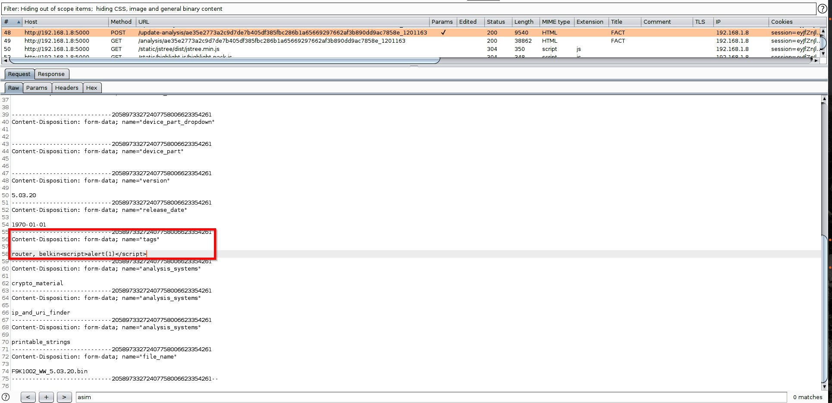Select the jstree.min.js request row
The width and height of the screenshot is (832, 403).
173,49
